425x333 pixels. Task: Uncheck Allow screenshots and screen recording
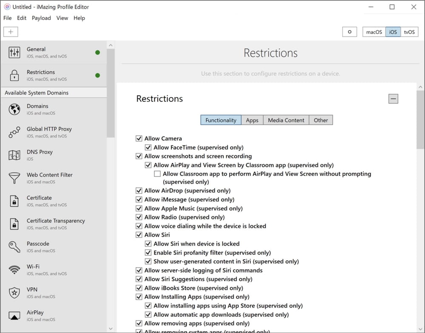point(139,156)
